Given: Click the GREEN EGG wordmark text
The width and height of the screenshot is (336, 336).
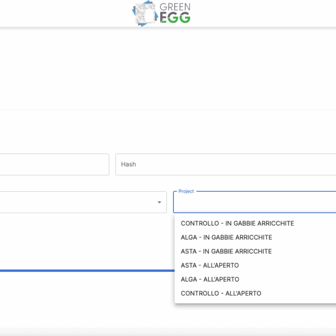Looking at the screenshot, I should (x=175, y=14).
